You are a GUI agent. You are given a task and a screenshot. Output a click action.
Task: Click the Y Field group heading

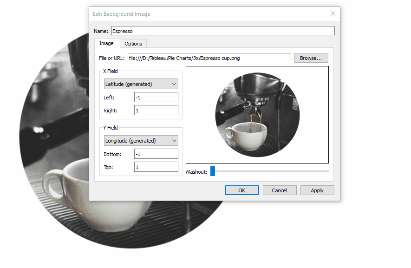[x=110, y=128]
